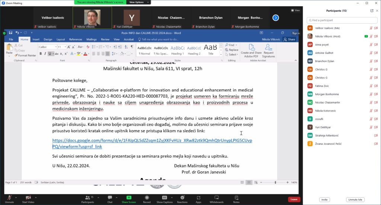Click the Invite button in Participants panel

(324, 199)
